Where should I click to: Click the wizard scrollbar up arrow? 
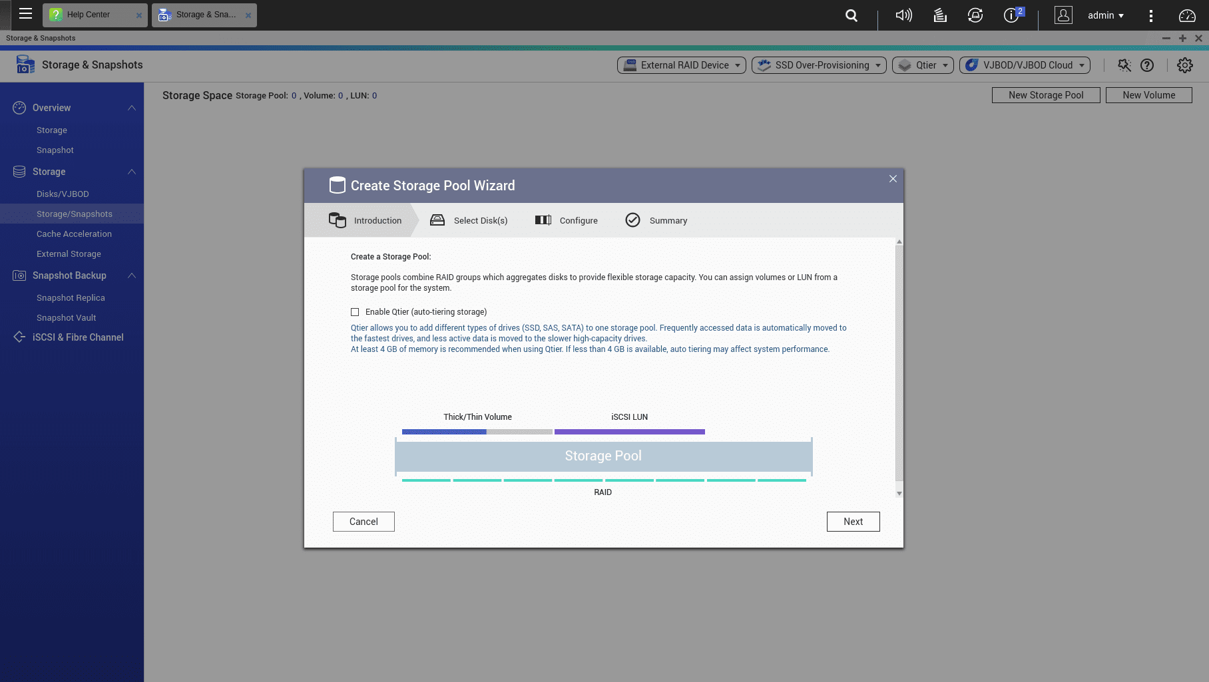click(x=899, y=242)
